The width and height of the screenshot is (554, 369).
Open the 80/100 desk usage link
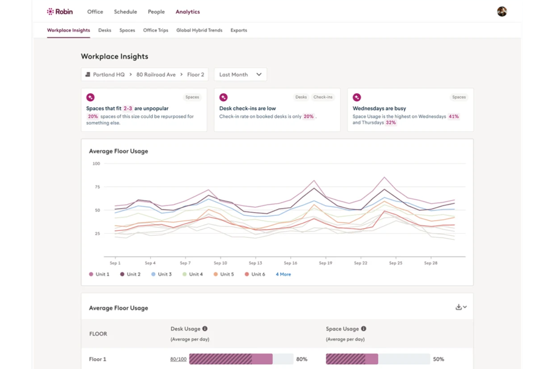(x=178, y=359)
